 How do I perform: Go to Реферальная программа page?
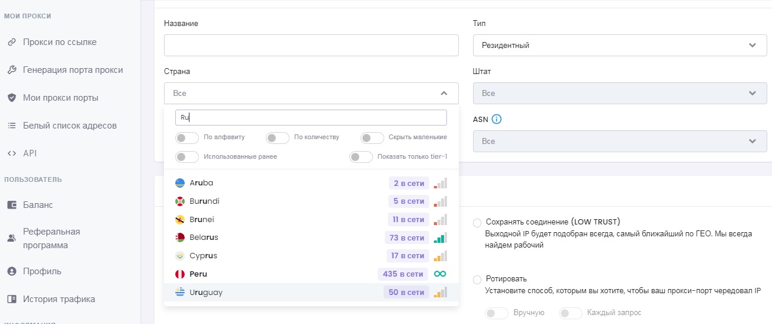tap(52, 238)
